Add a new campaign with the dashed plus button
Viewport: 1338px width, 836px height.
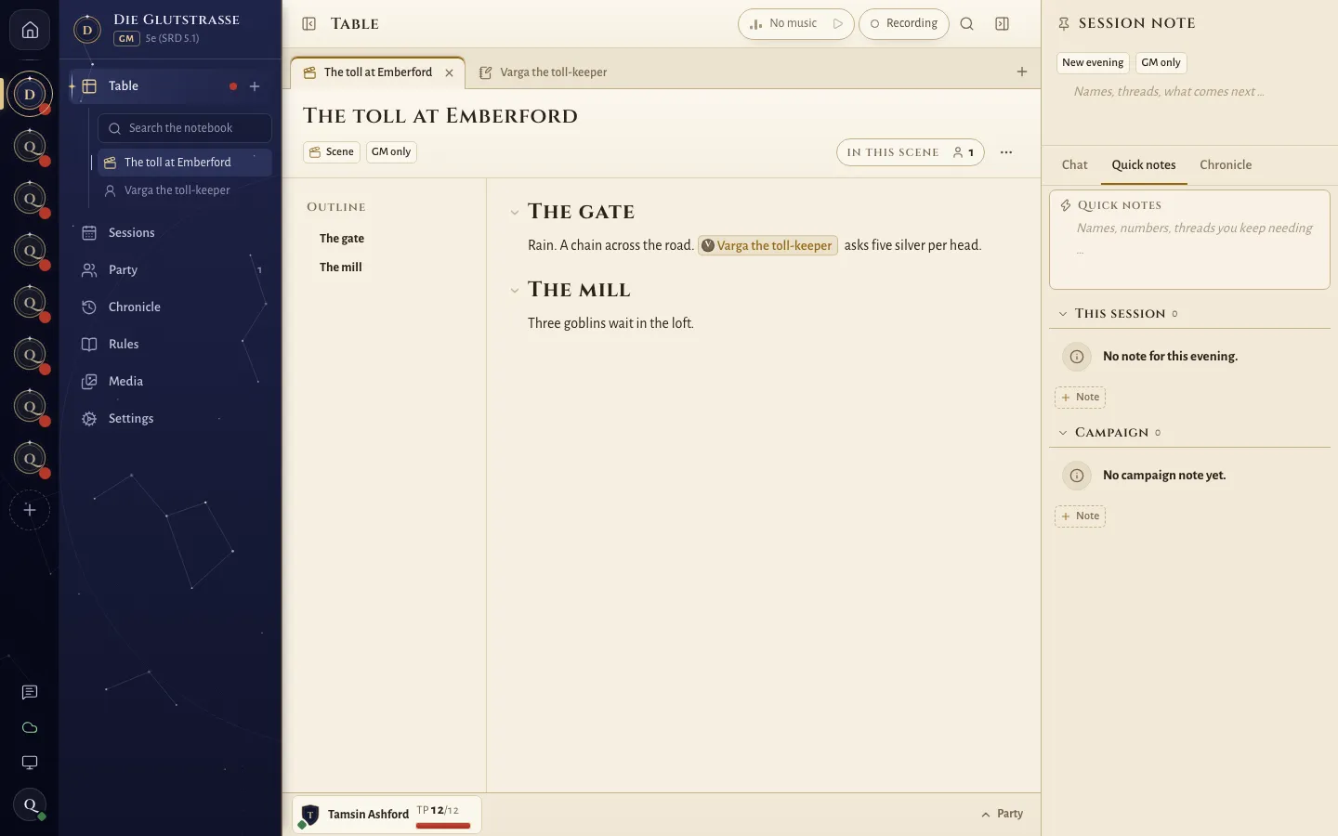(30, 510)
